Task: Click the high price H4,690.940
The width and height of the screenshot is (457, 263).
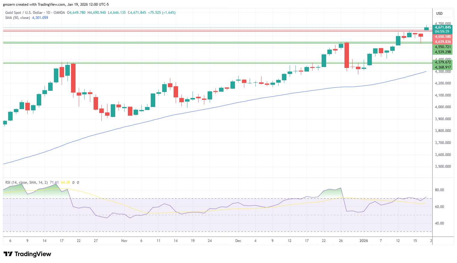Action: [97, 13]
